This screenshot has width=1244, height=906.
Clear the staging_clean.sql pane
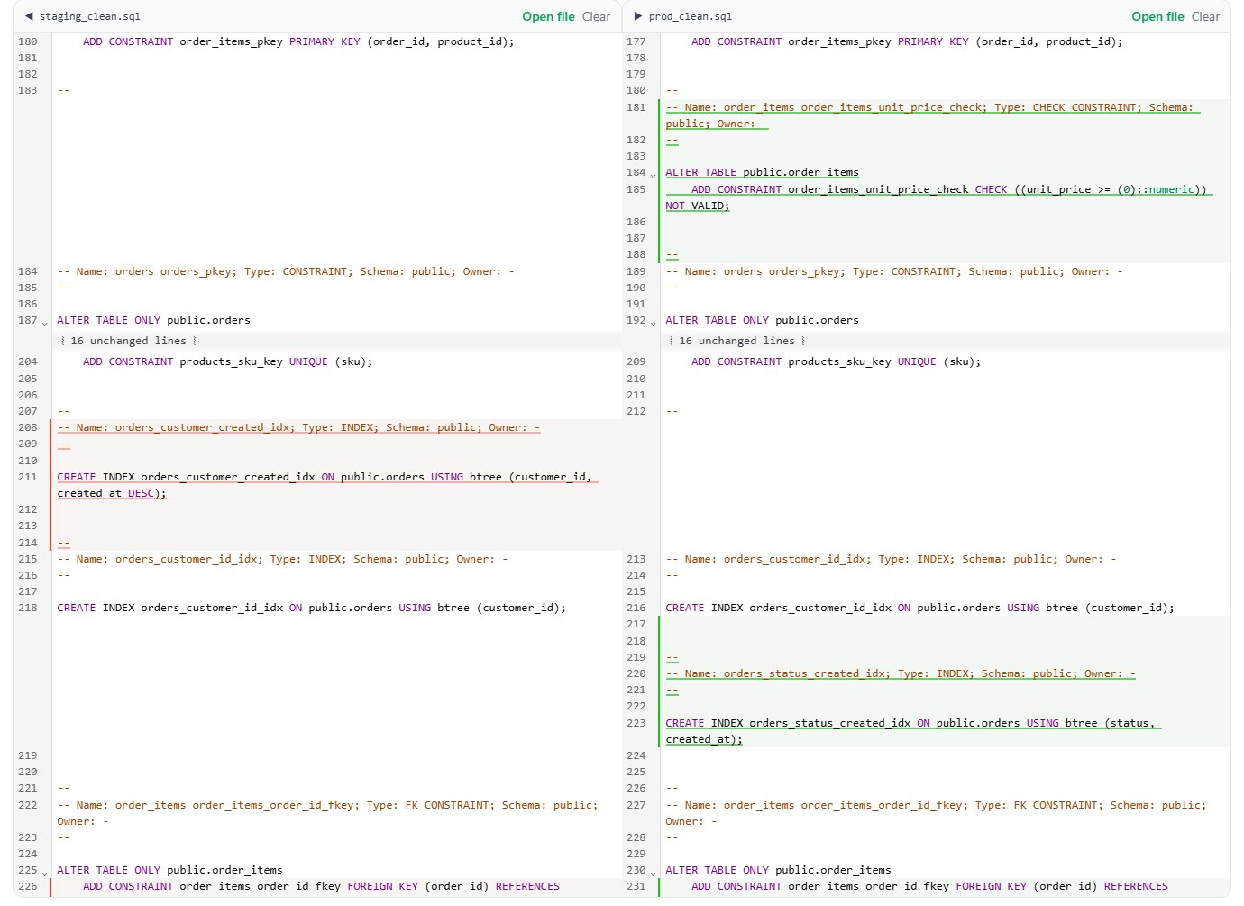pyautogui.click(x=596, y=16)
